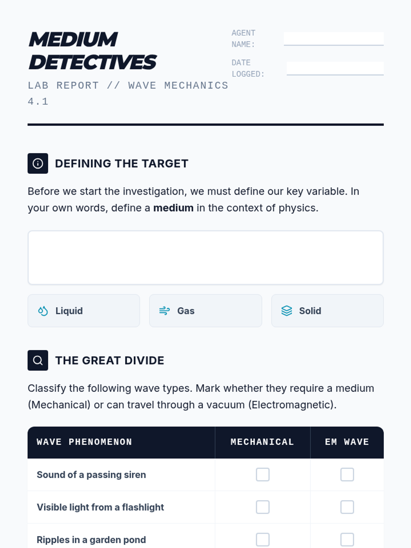Click the info icon beside Defining the Target
Viewport: 411px width, 548px height.
click(x=38, y=163)
